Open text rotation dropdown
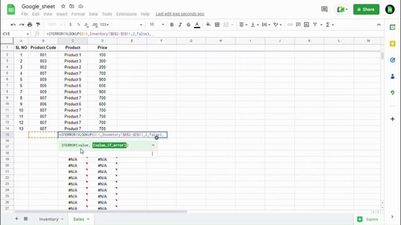 coord(278,25)
